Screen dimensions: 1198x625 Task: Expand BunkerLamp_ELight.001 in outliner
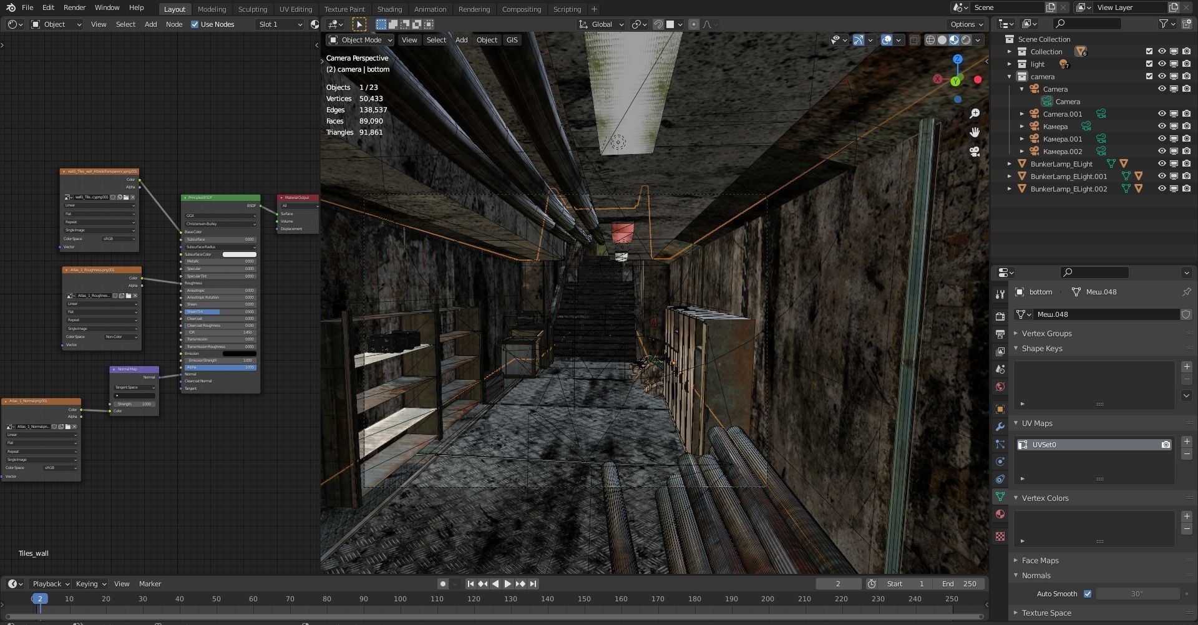click(x=1010, y=177)
